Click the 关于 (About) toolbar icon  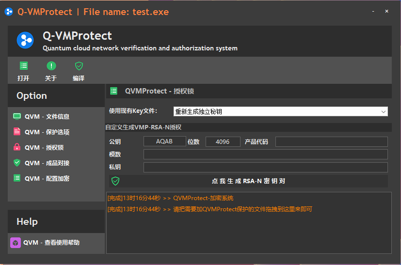[51, 66]
